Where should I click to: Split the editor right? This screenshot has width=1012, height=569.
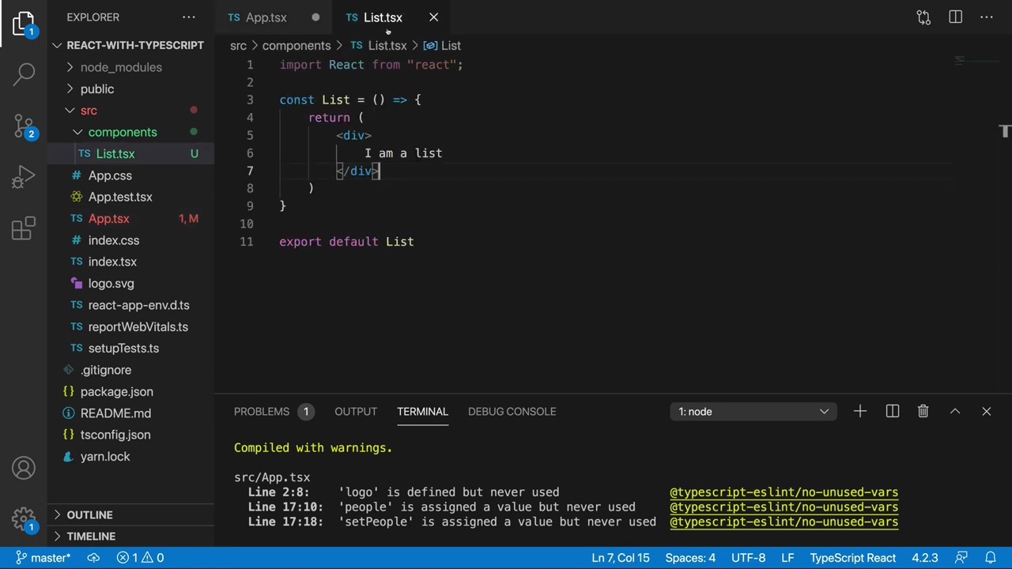[x=955, y=17]
